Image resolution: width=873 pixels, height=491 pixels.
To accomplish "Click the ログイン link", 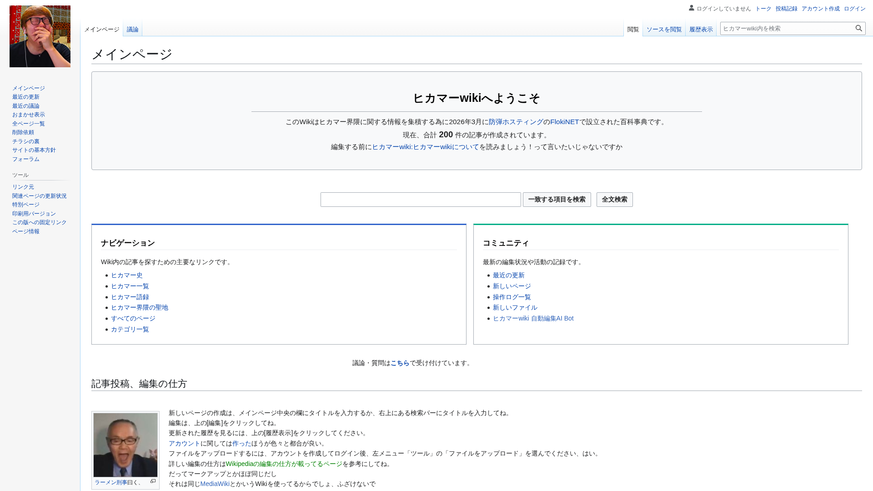I will [x=854, y=9].
